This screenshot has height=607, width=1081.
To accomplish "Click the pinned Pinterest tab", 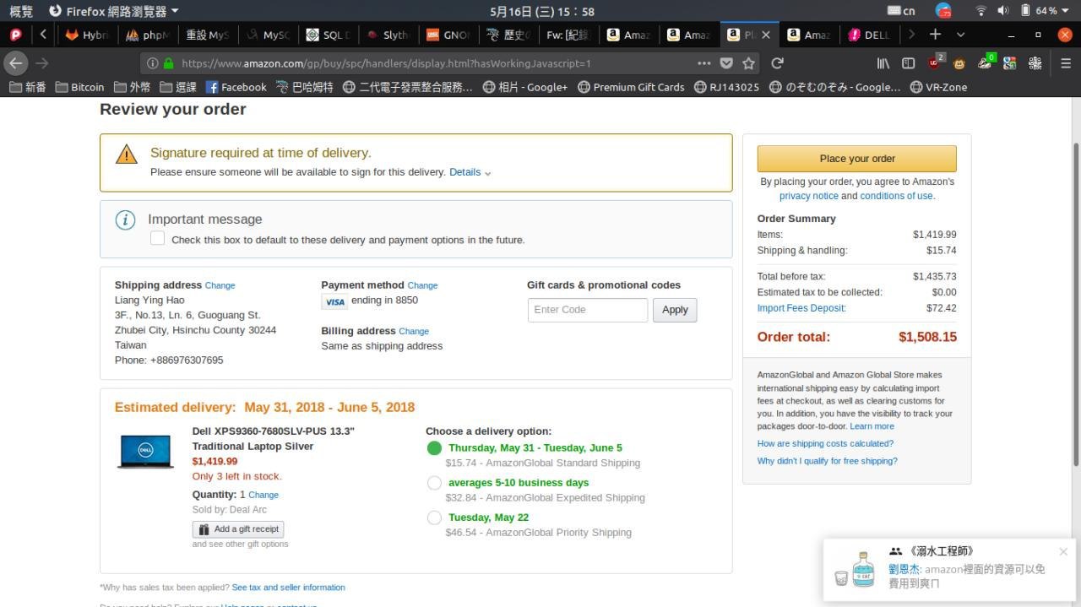I will click(16, 35).
